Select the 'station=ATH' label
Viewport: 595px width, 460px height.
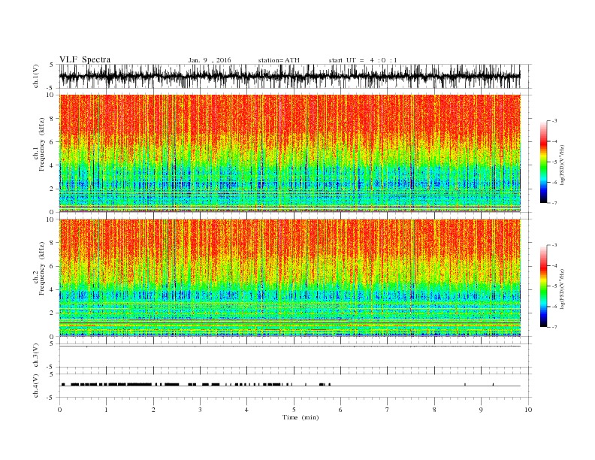[279, 60]
